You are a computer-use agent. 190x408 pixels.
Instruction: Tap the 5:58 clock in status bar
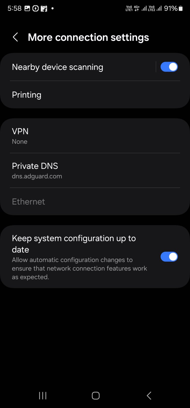tap(14, 8)
